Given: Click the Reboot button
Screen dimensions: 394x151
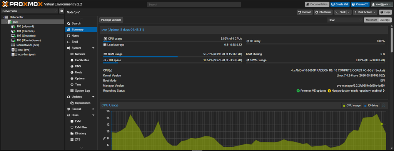Looking at the screenshot, I should [x=305, y=12].
